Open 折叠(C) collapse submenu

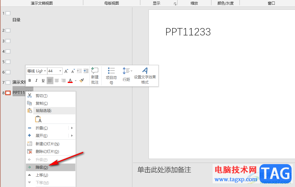point(51,128)
